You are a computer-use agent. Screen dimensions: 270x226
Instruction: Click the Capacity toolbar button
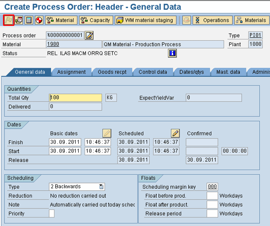point(95,20)
